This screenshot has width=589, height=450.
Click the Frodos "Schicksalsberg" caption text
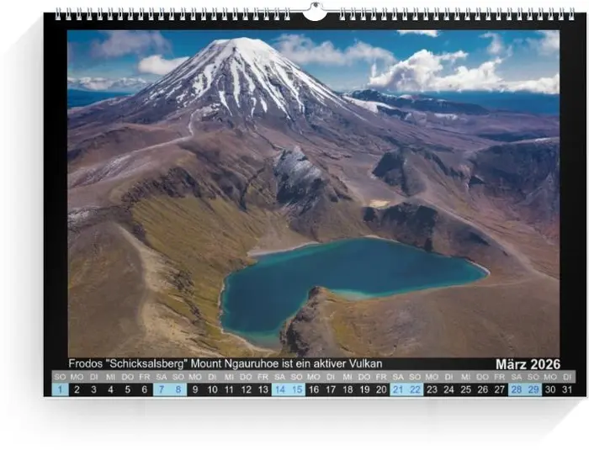tap(226, 364)
